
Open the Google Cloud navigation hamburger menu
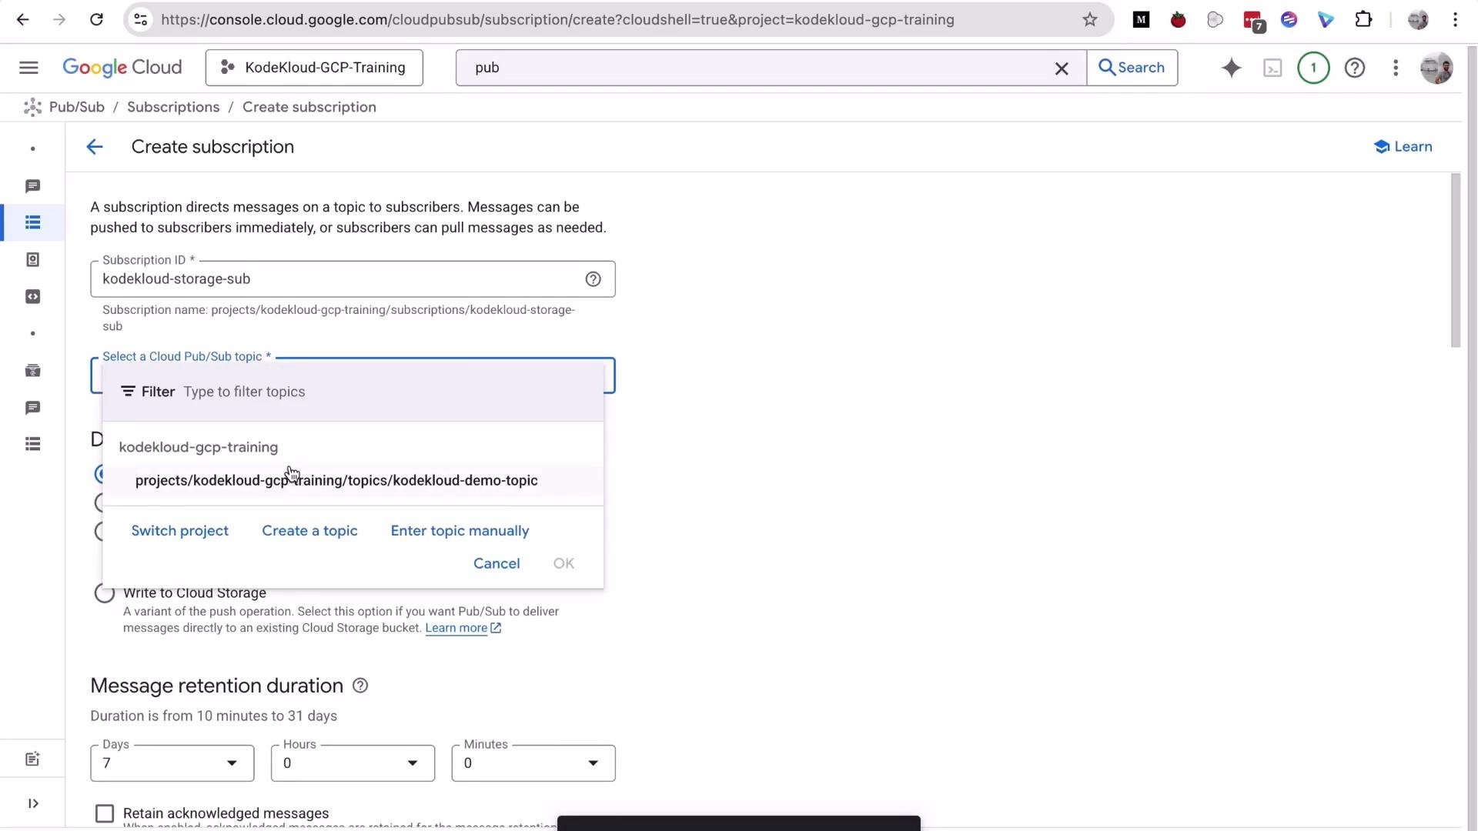coord(28,68)
